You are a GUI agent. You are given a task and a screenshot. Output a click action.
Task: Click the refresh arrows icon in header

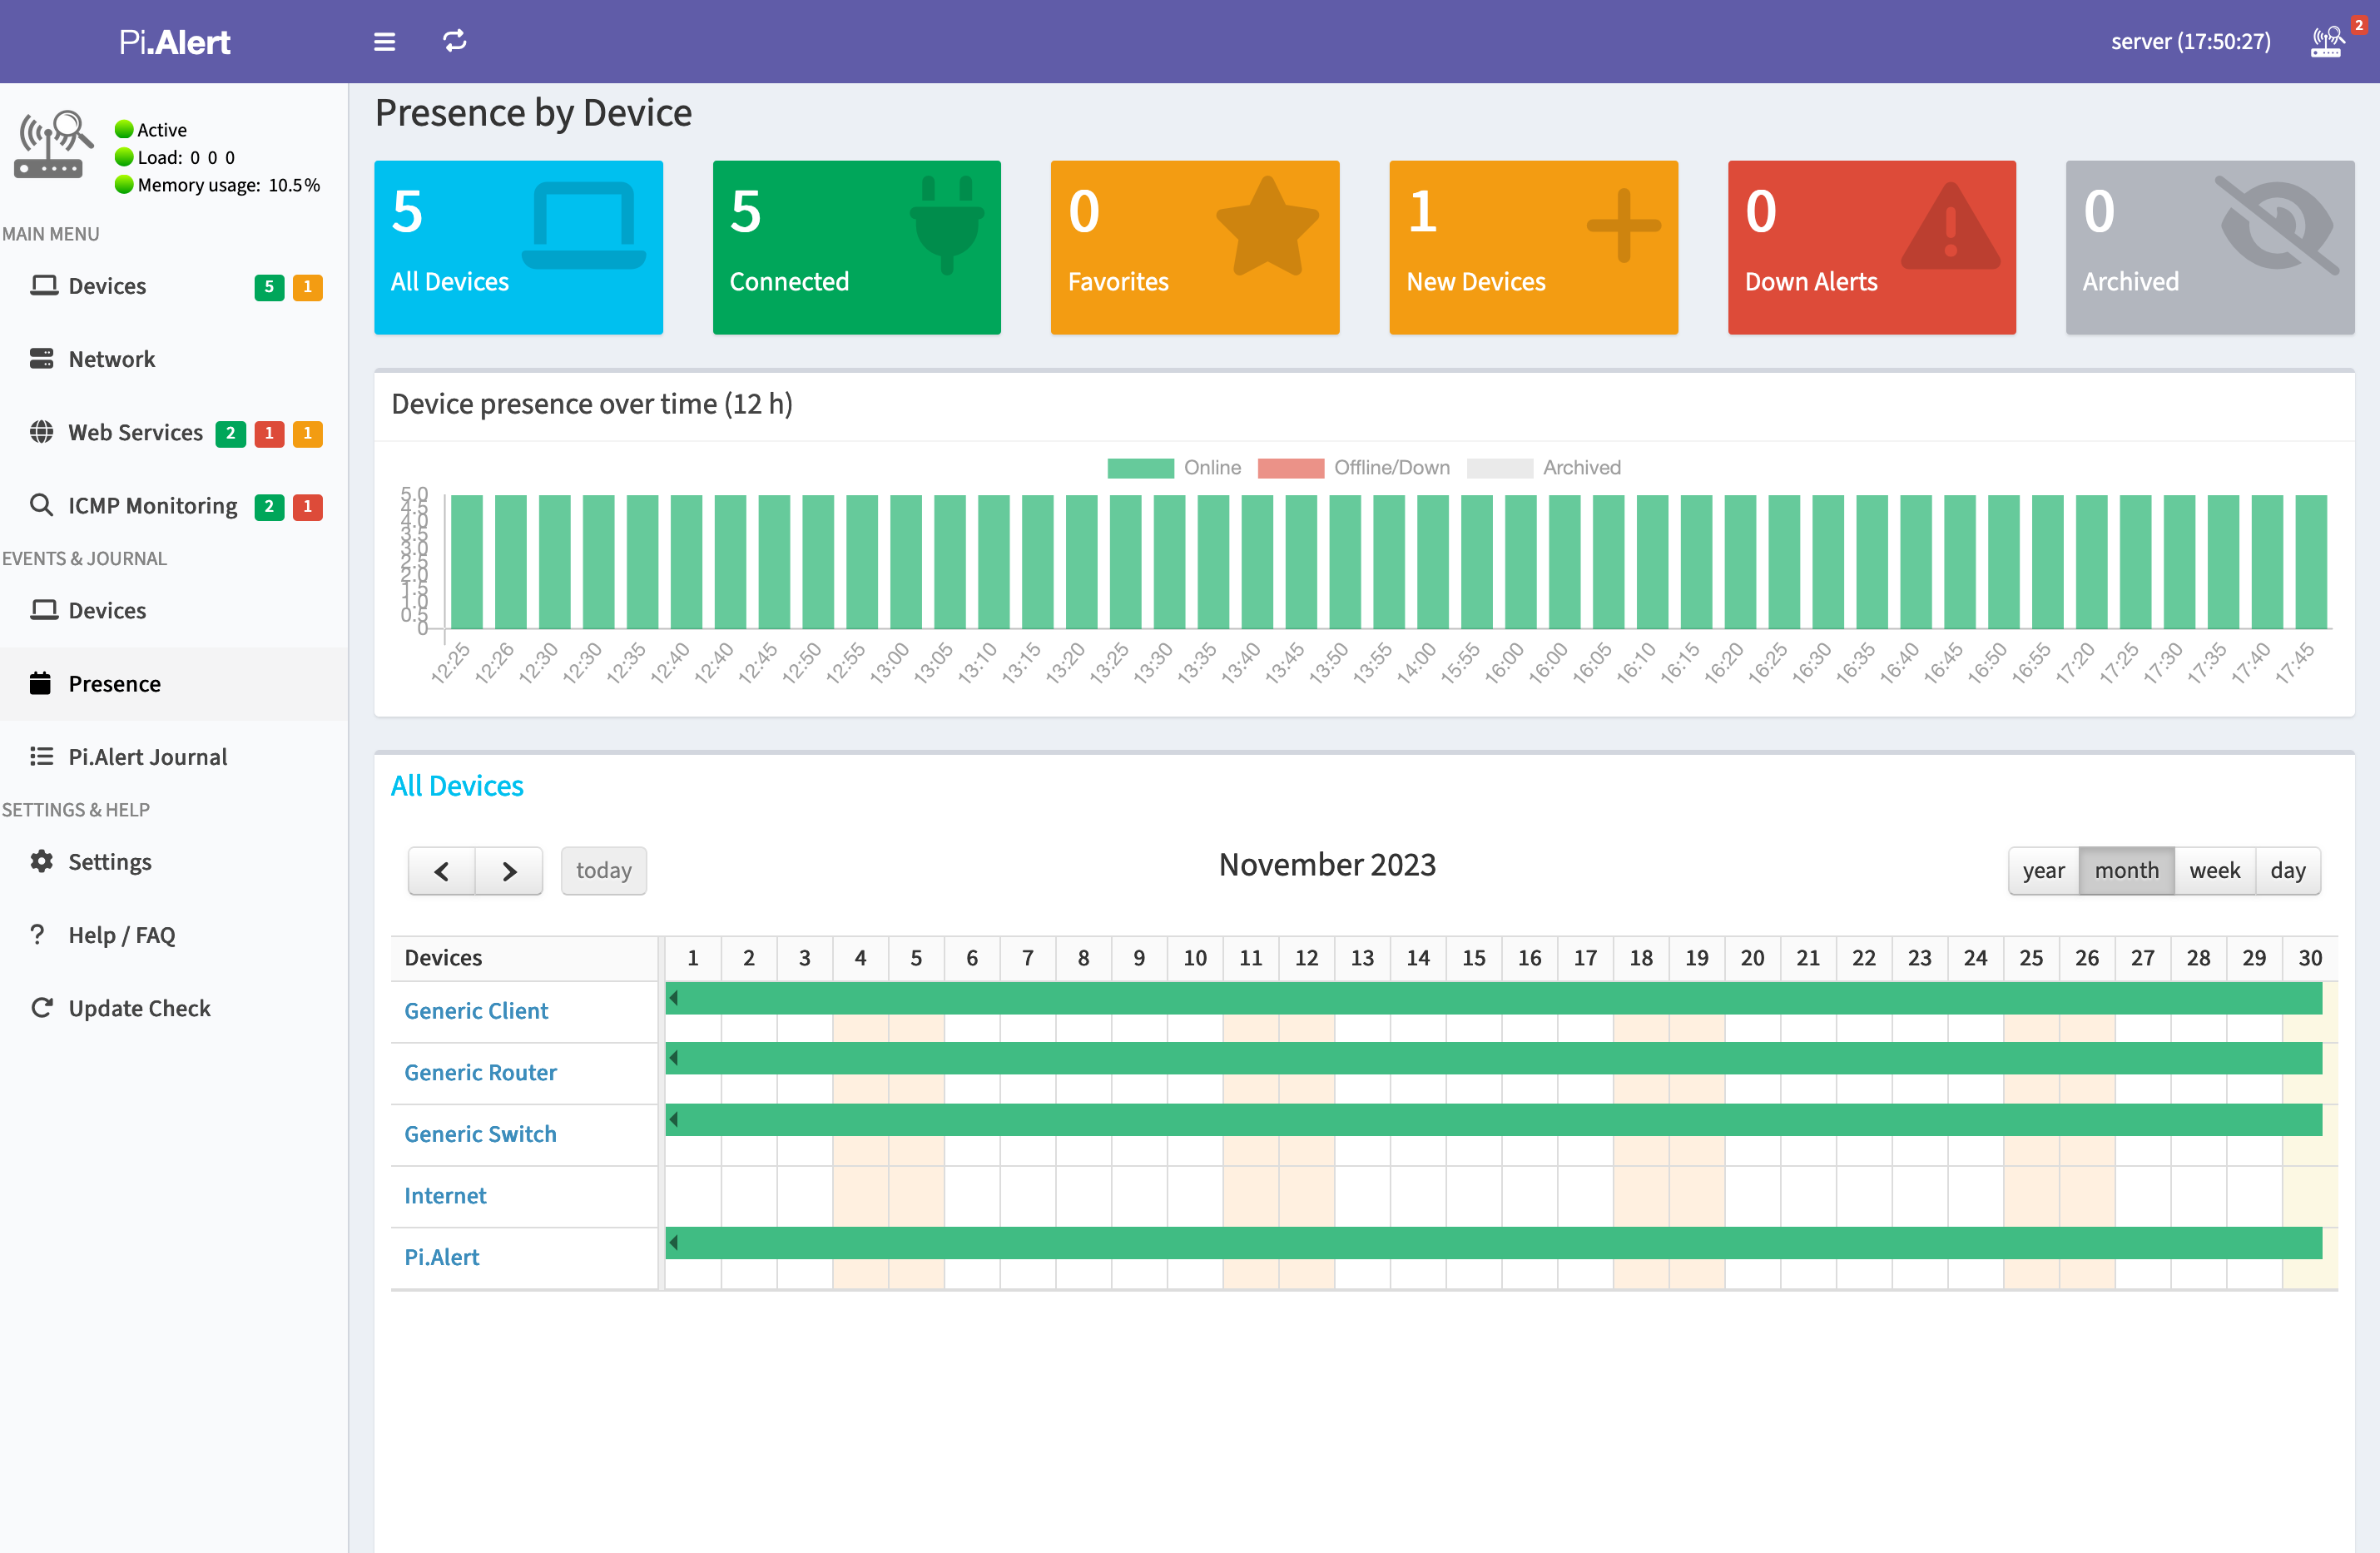point(455,41)
